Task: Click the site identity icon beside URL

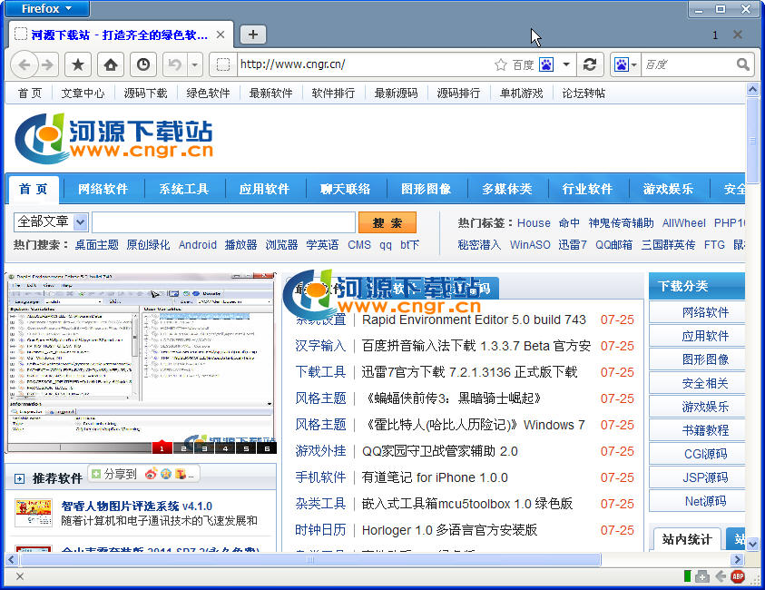Action: click(223, 64)
